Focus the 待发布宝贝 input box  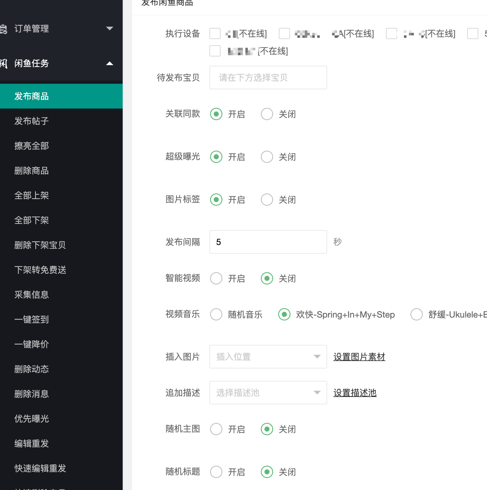[268, 78]
